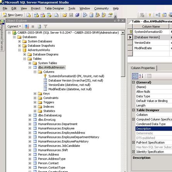Collapse the CABER-2003-SRVR server node
172x172 pixels.
click(9, 33)
